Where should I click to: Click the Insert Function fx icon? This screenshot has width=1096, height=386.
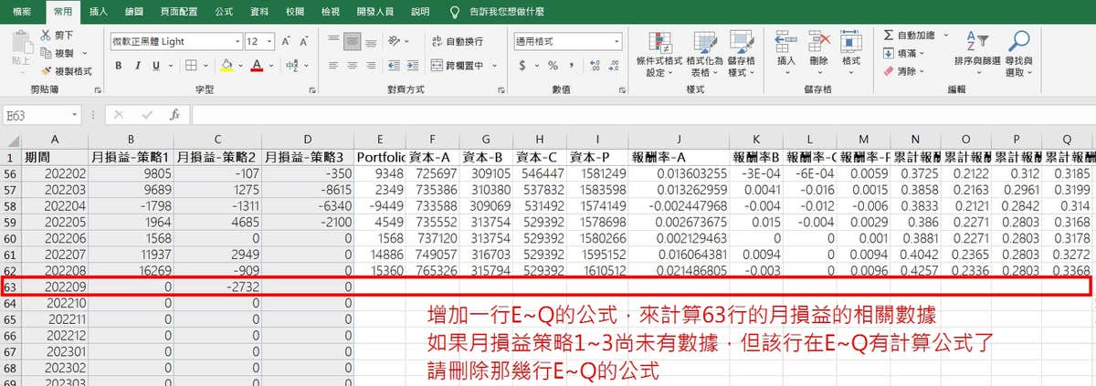pyautogui.click(x=174, y=115)
